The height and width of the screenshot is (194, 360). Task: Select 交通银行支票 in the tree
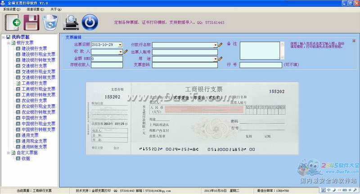coord(34,66)
